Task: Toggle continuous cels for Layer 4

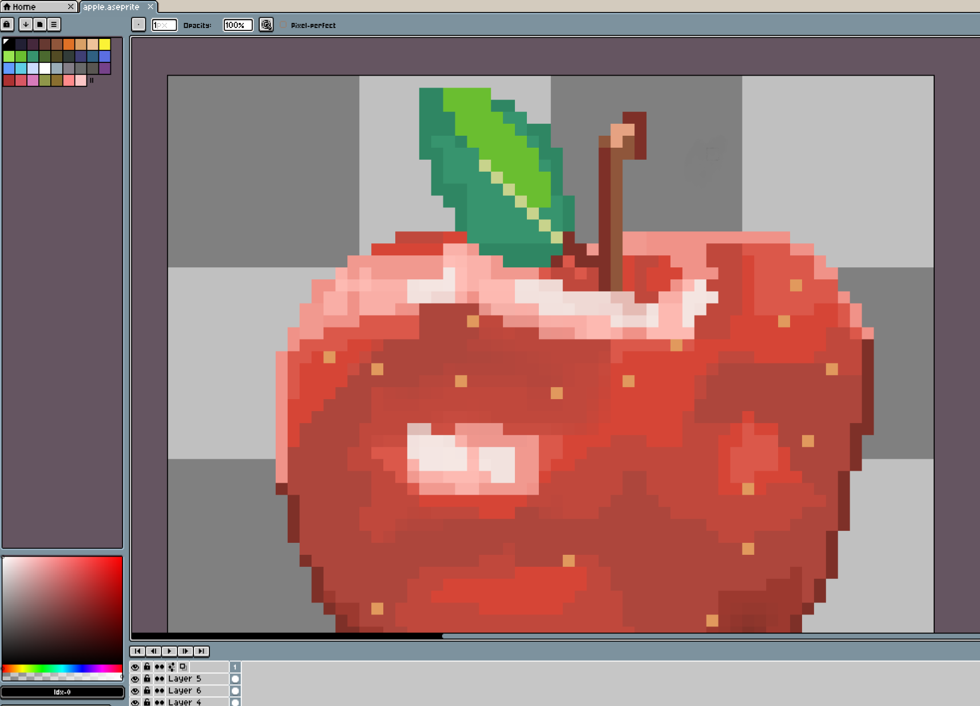Action: click(x=158, y=702)
